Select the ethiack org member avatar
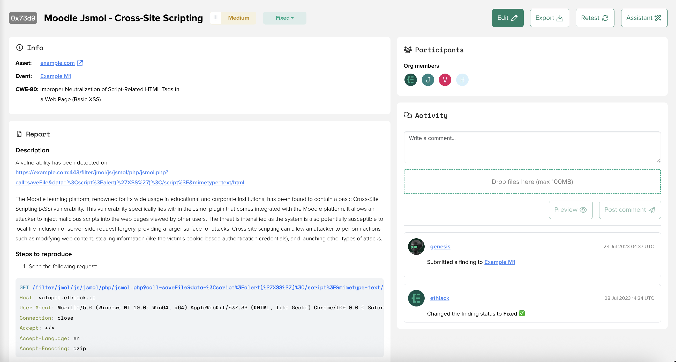 point(410,80)
